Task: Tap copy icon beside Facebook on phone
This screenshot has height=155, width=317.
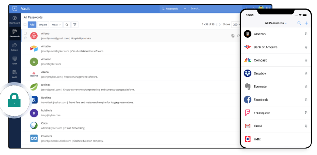Action: [x=306, y=100]
